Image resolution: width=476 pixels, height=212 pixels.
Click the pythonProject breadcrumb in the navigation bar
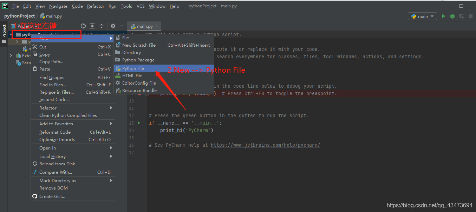19,16
